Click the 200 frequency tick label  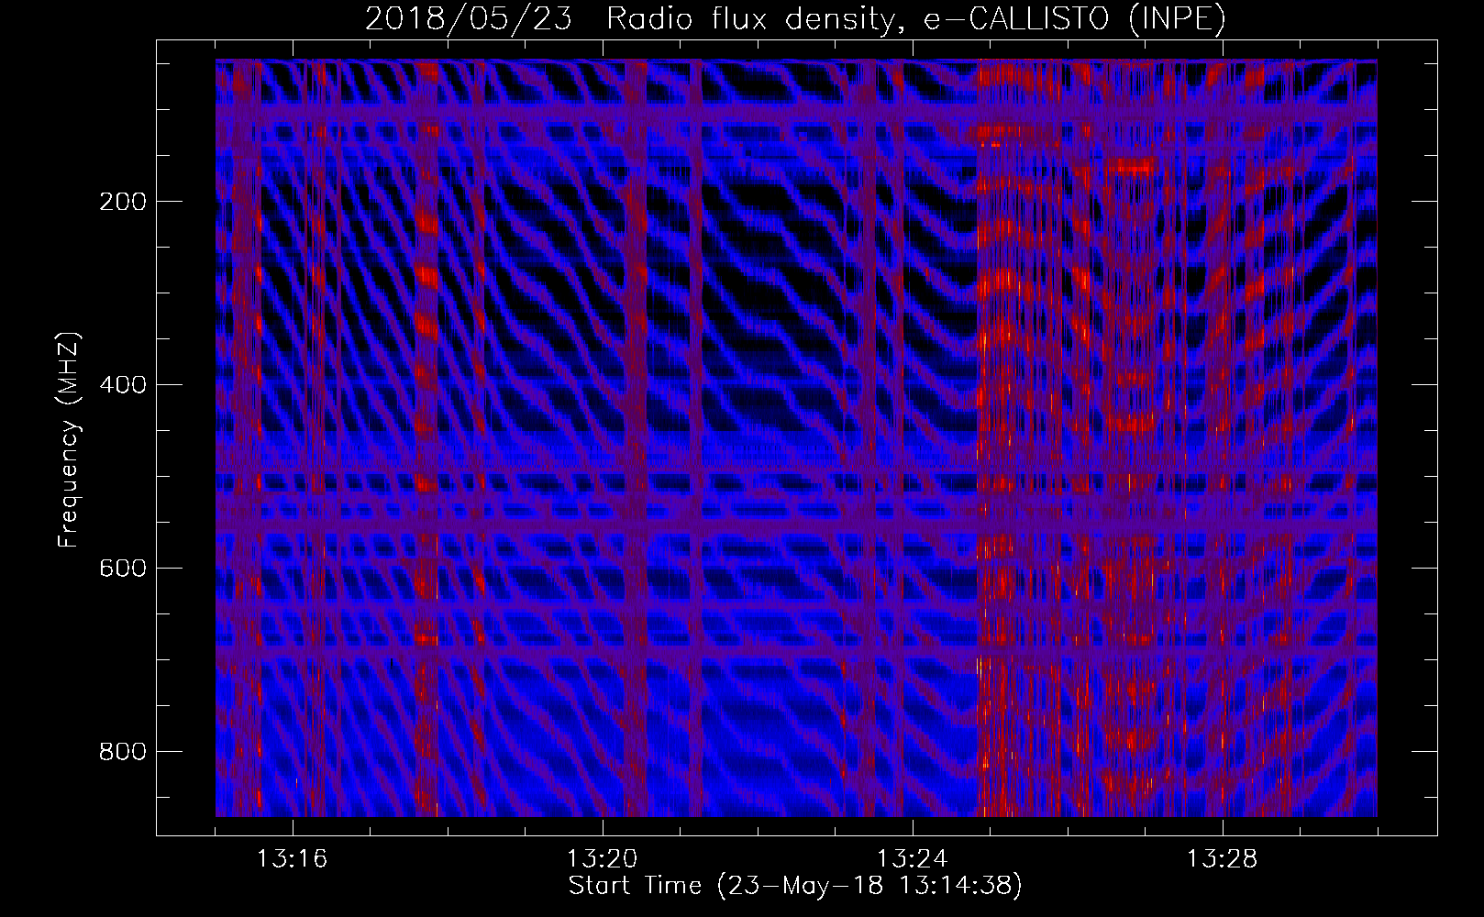click(123, 202)
